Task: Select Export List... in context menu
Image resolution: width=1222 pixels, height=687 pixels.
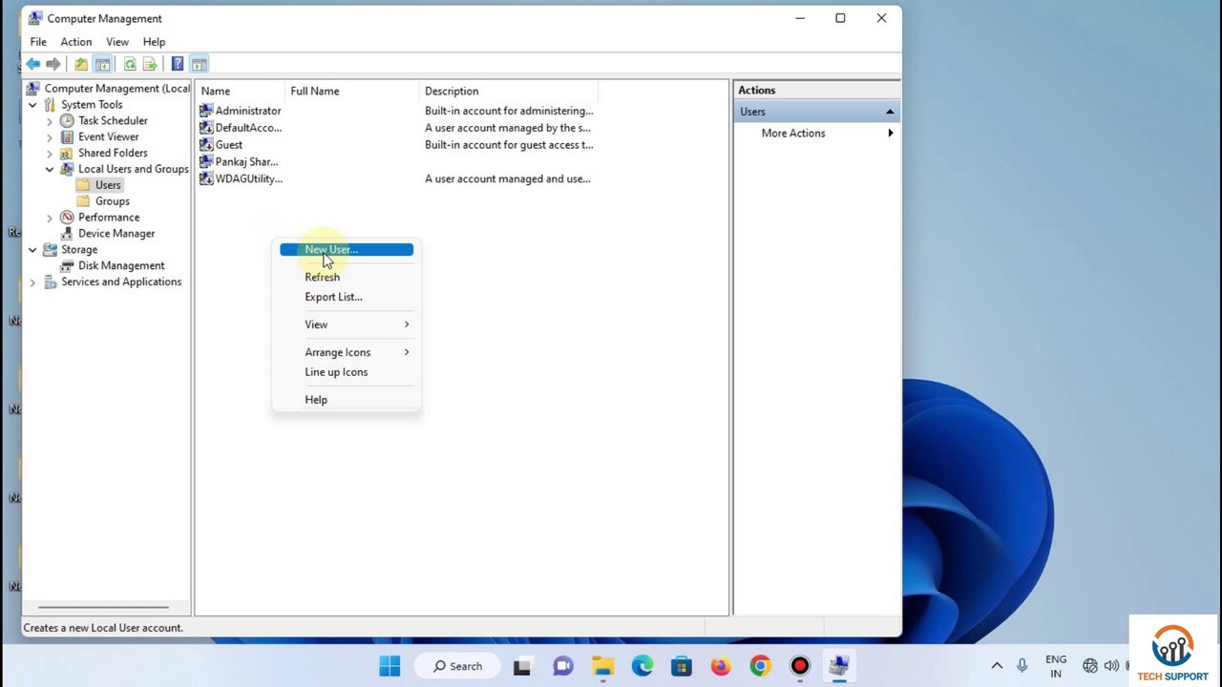Action: [x=333, y=297]
